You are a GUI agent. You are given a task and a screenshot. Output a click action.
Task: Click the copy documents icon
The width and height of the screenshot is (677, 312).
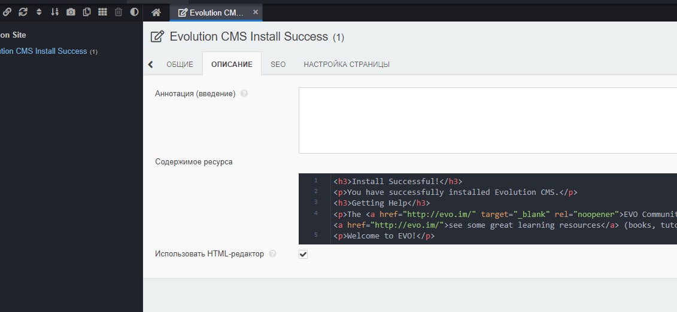pos(87,12)
